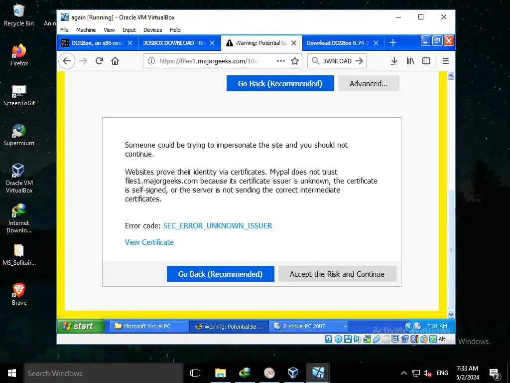Open the browser home page icon

(x=115, y=61)
